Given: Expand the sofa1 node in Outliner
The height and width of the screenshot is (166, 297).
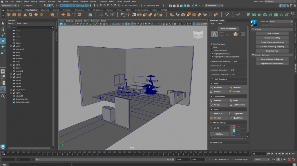Looking at the screenshot, I should tap(11, 46).
